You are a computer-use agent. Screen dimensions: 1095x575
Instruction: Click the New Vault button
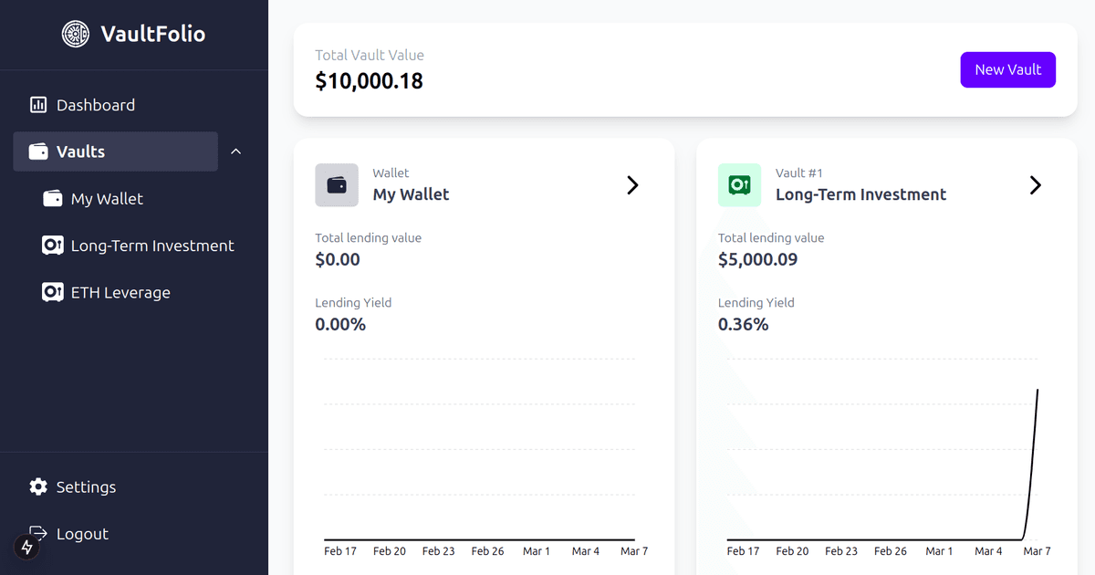pos(1007,69)
